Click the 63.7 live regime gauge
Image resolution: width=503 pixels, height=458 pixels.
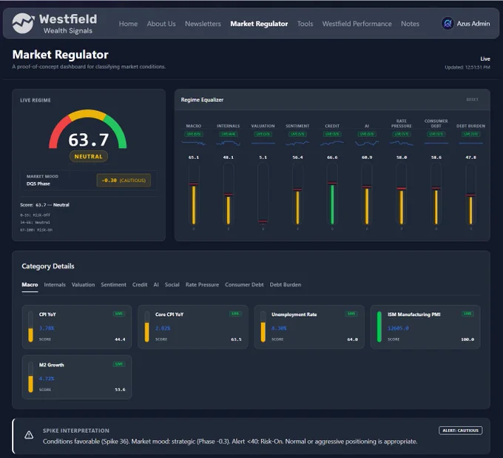(88, 130)
